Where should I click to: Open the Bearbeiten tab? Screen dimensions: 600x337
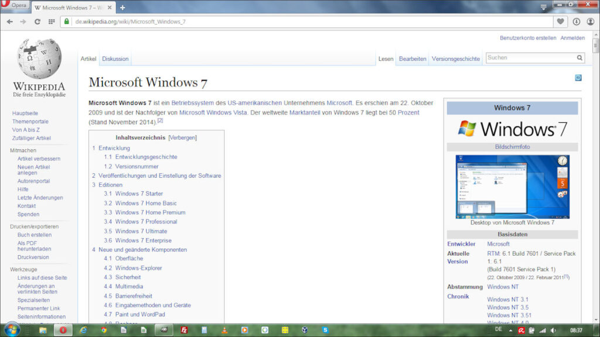412,59
